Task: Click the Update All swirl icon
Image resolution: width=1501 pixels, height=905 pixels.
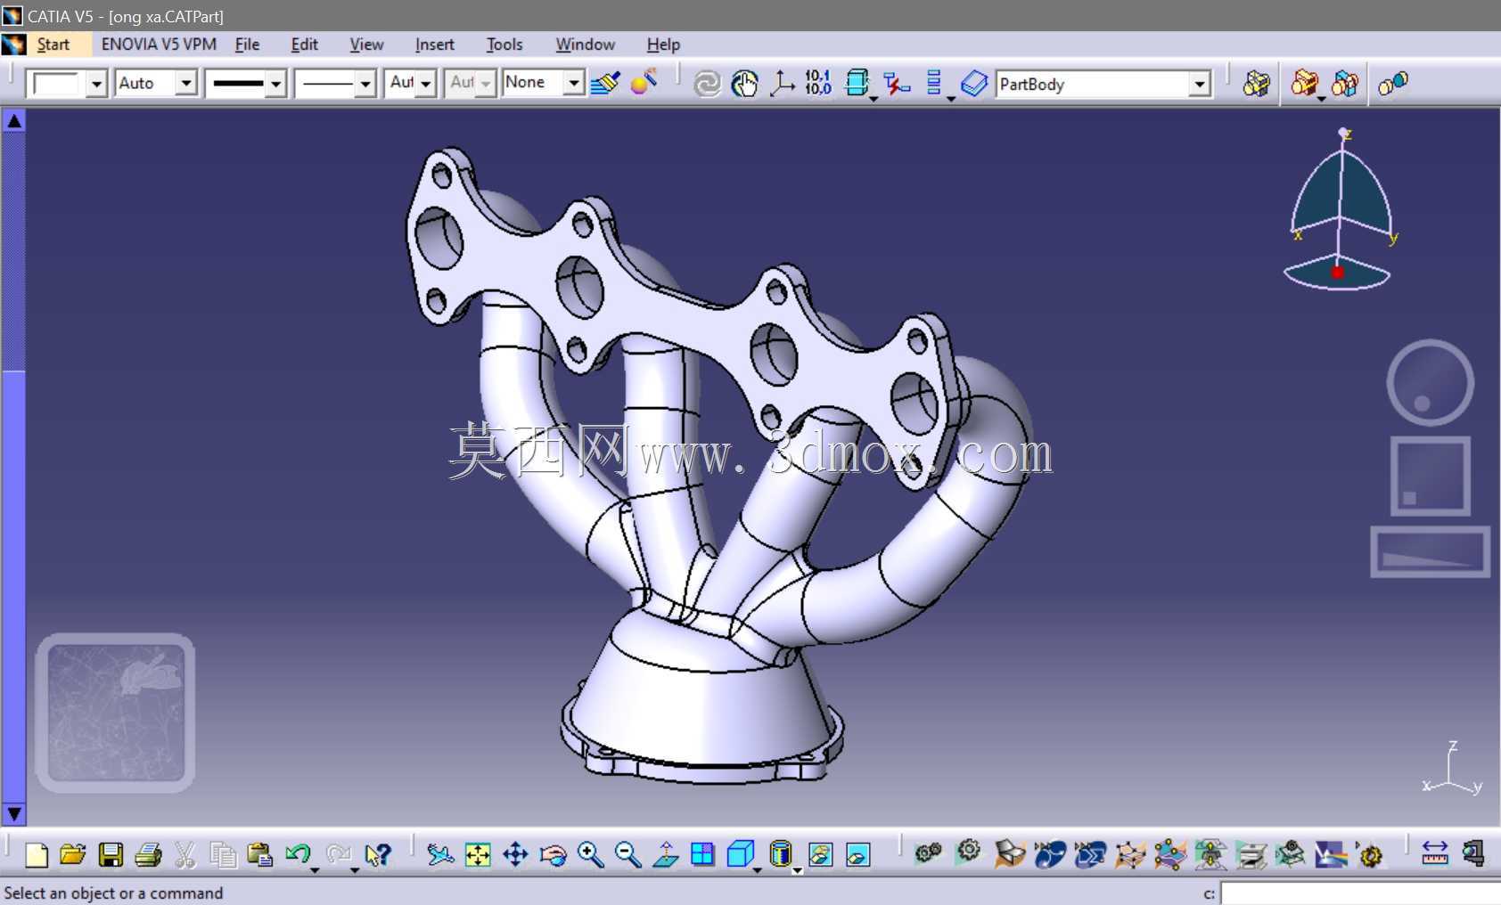Action: (x=707, y=84)
